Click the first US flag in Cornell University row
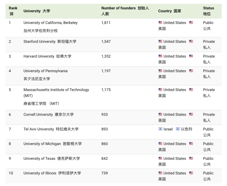The height and width of the screenshot is (186, 227). coord(160,114)
